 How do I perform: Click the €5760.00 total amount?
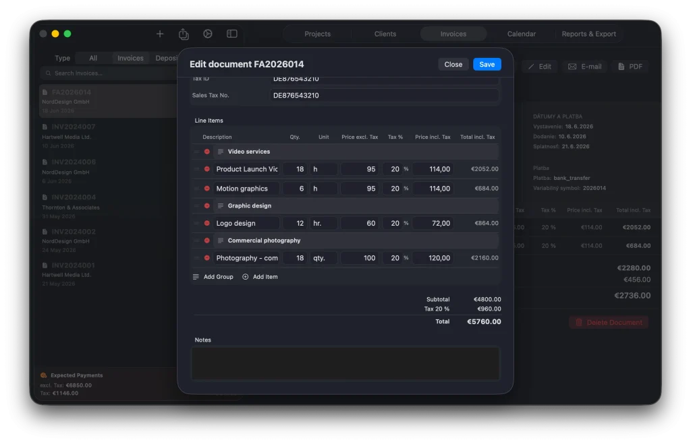click(484, 321)
